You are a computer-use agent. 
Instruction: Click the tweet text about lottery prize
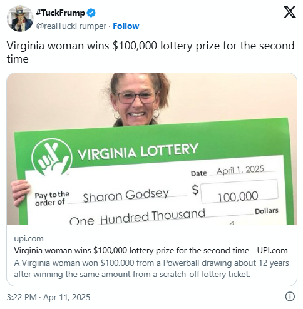point(150,52)
